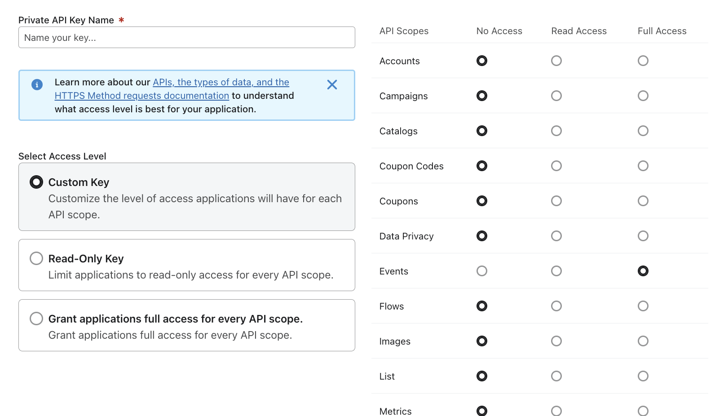Set Coupon Codes scope to Read Access
The height and width of the screenshot is (416, 715).
click(x=556, y=166)
